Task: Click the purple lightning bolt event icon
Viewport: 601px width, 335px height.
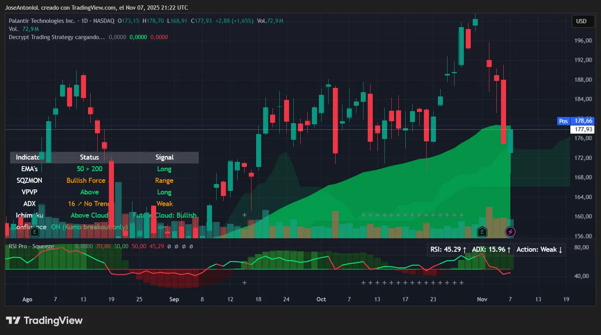Action: 510,232
